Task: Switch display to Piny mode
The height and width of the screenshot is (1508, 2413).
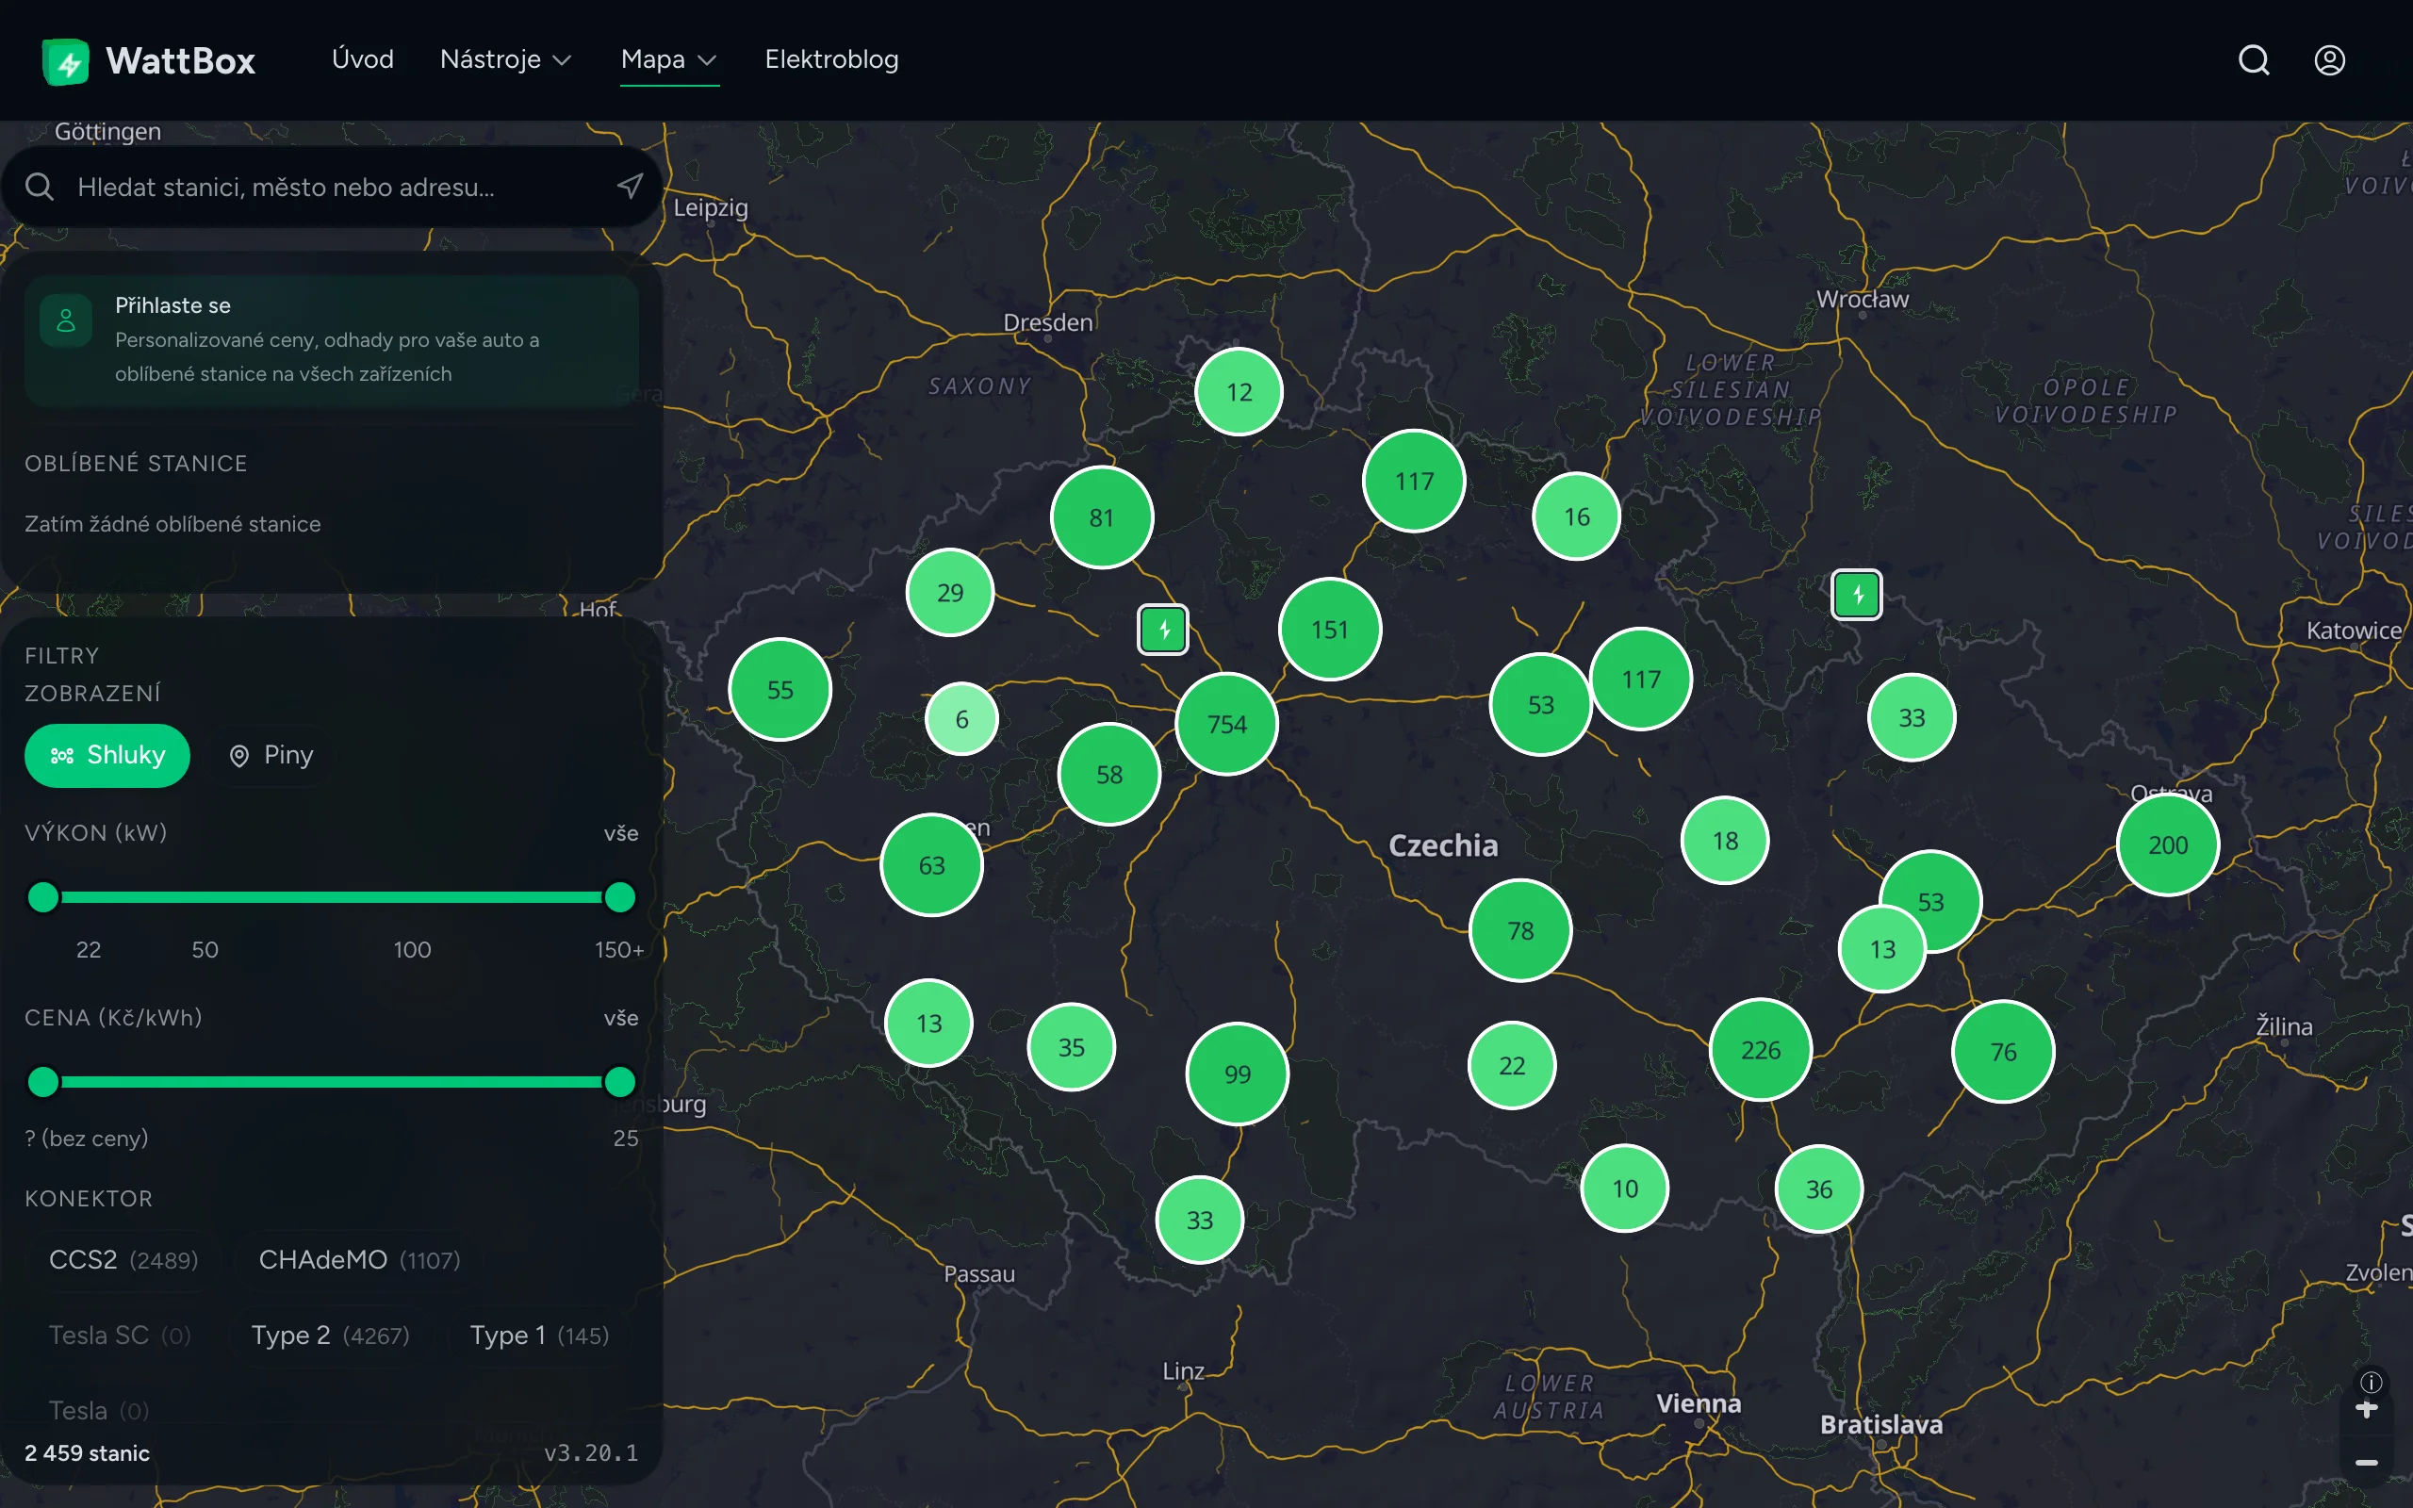Action: 271,755
